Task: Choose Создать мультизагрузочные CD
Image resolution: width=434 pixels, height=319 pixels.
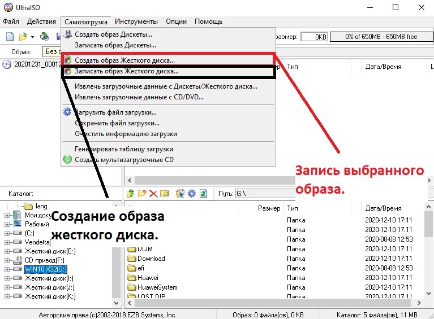Action: tap(168, 160)
